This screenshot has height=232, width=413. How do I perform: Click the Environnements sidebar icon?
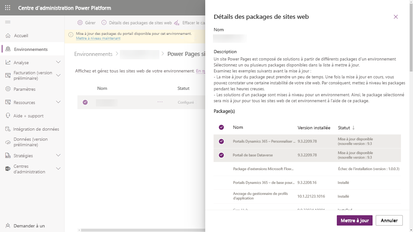(x=8, y=49)
